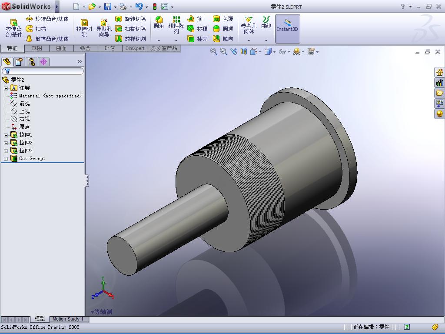Open the ConfigurationManager tab icon

pos(31,62)
